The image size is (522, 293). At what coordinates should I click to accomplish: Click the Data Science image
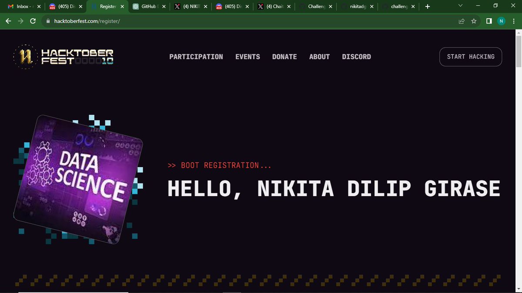(x=78, y=179)
